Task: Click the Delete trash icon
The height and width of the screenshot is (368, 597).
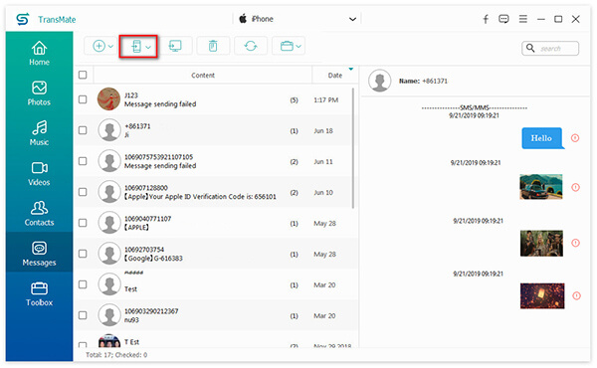Action: coord(213,46)
